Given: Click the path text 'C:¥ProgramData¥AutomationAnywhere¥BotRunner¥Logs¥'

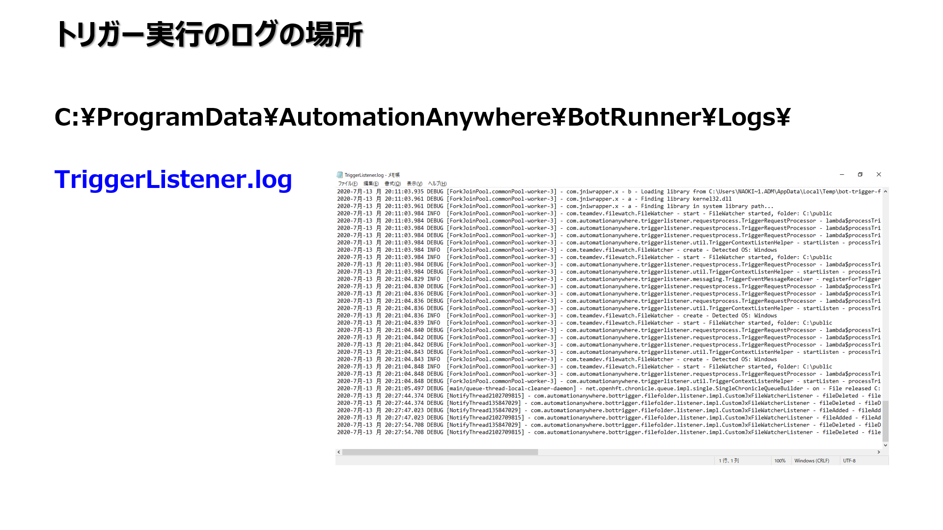Looking at the screenshot, I should 422,117.
